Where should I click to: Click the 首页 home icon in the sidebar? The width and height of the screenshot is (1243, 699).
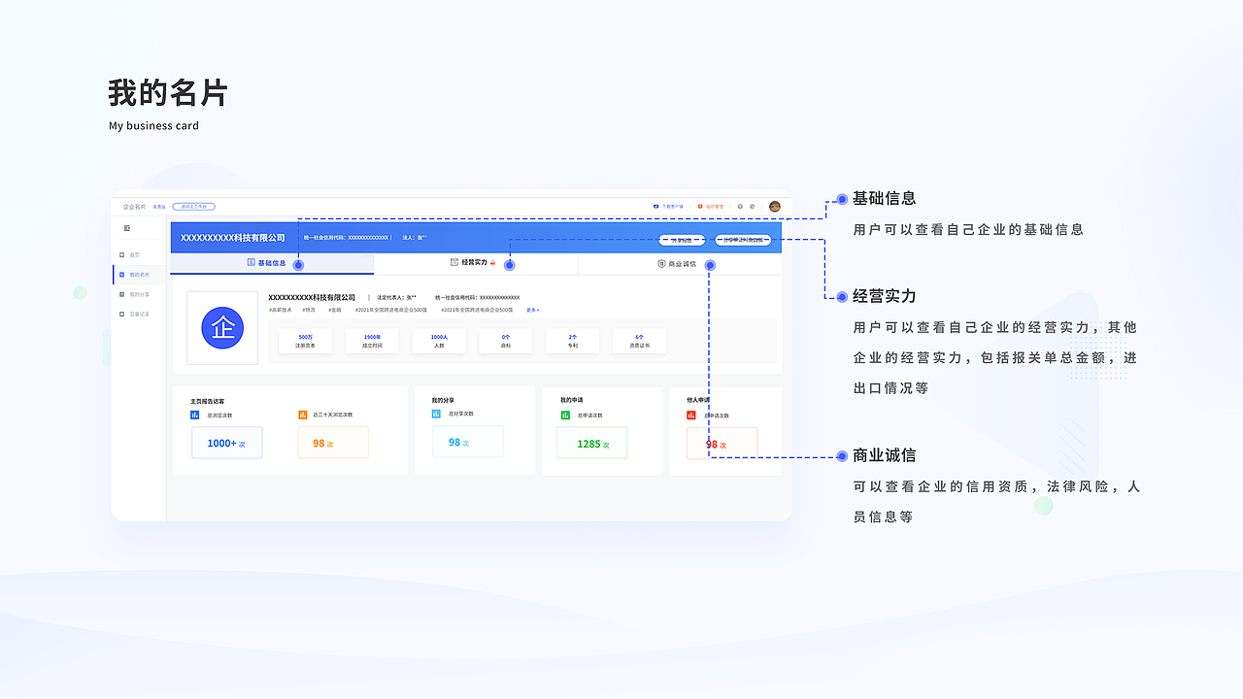click(120, 255)
